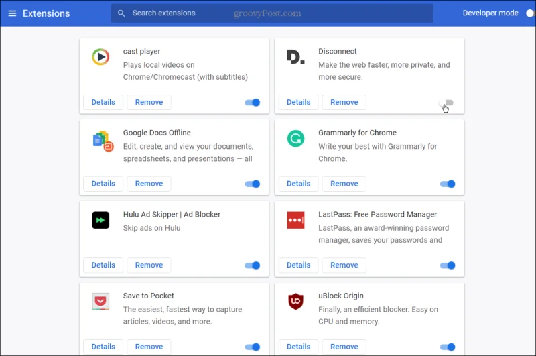Remove Hulu Ad Skipper extension
This screenshot has width=536, height=356.
(149, 265)
